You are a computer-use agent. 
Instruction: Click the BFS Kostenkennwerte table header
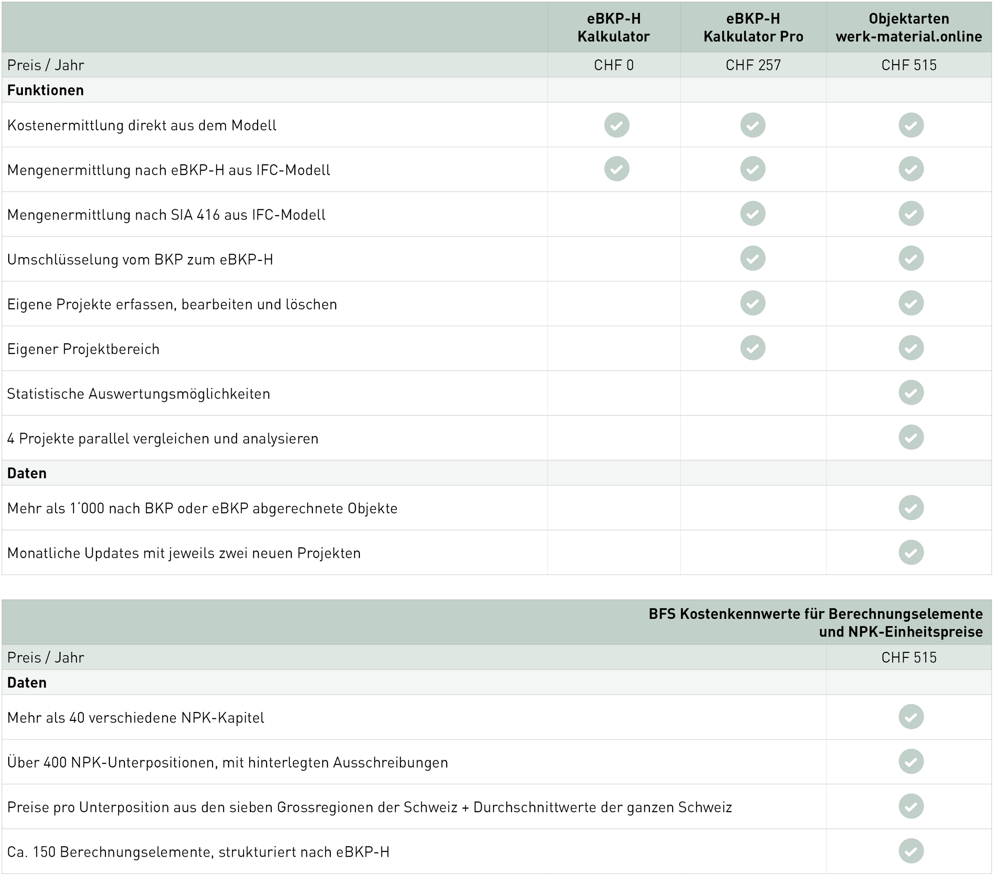coord(815,623)
